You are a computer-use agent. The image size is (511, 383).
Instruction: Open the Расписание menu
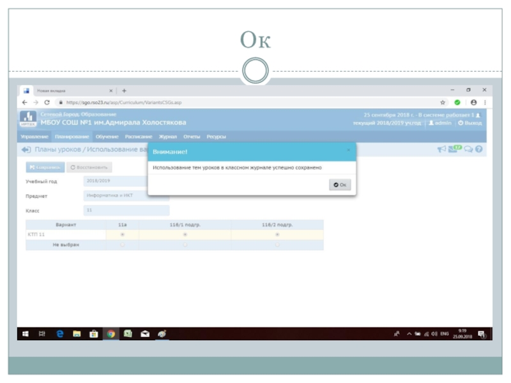point(139,137)
